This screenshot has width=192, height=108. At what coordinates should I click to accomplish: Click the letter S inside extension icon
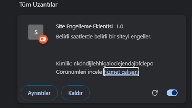(36, 32)
